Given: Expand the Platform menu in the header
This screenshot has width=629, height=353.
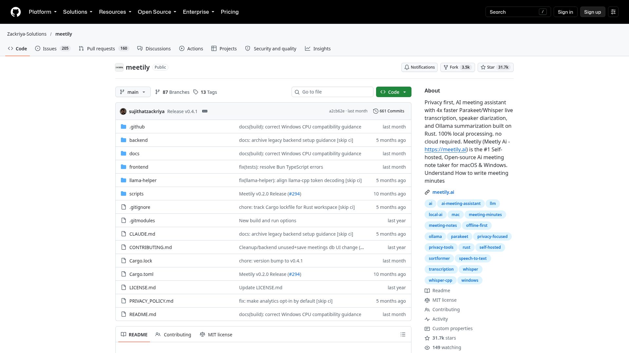Looking at the screenshot, I should click(43, 12).
